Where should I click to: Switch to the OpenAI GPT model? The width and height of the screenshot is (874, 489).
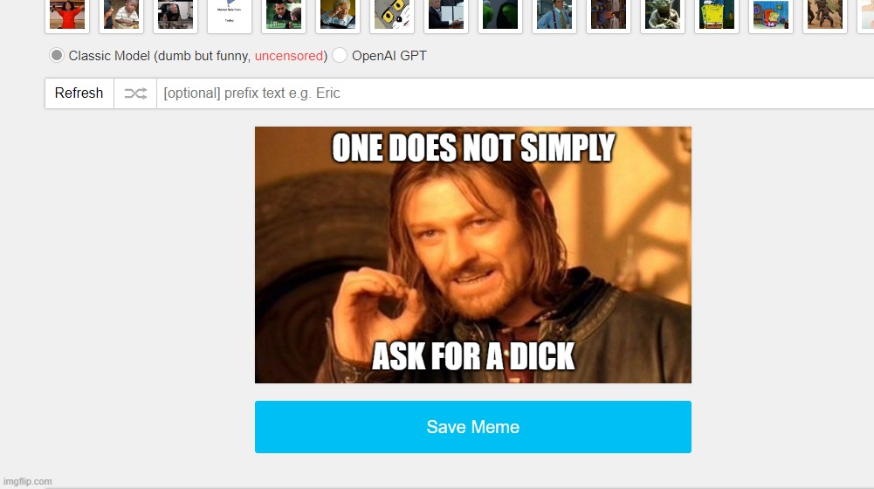tap(340, 55)
